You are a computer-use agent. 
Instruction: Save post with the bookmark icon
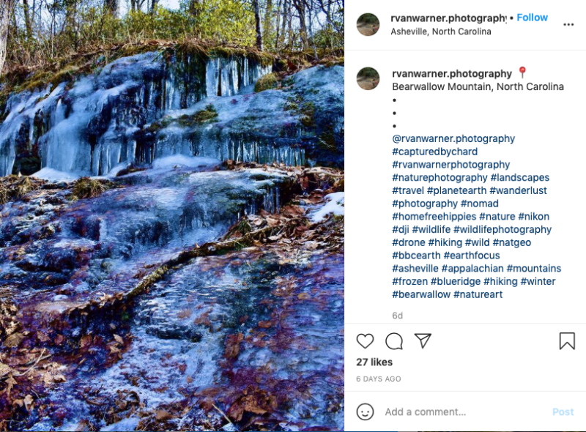tap(567, 341)
